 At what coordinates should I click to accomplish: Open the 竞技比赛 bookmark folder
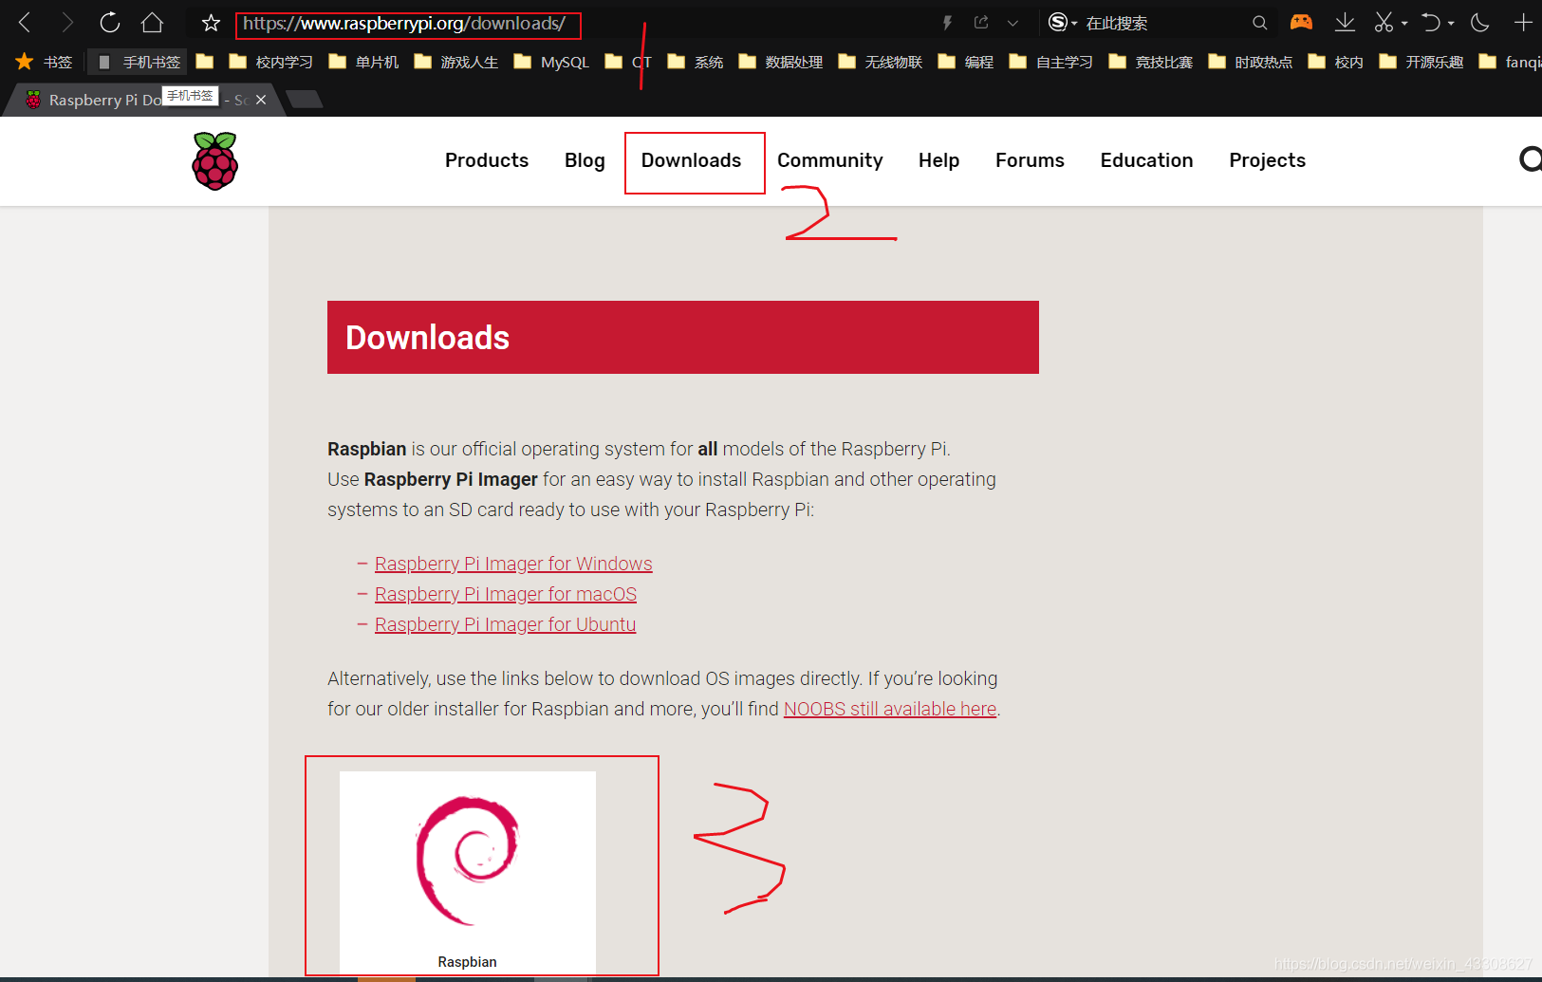pyautogui.click(x=1151, y=62)
